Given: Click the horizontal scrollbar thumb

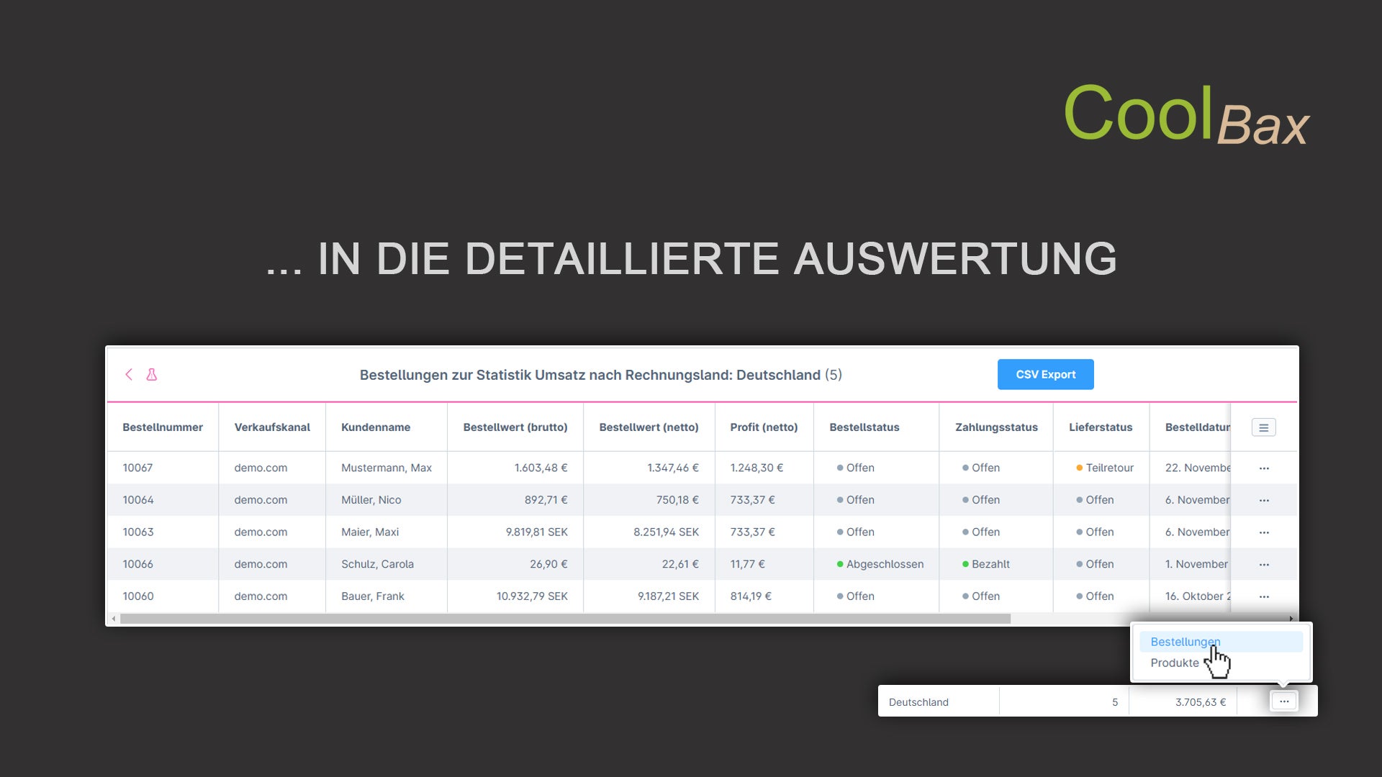Looking at the screenshot, I should [x=565, y=619].
